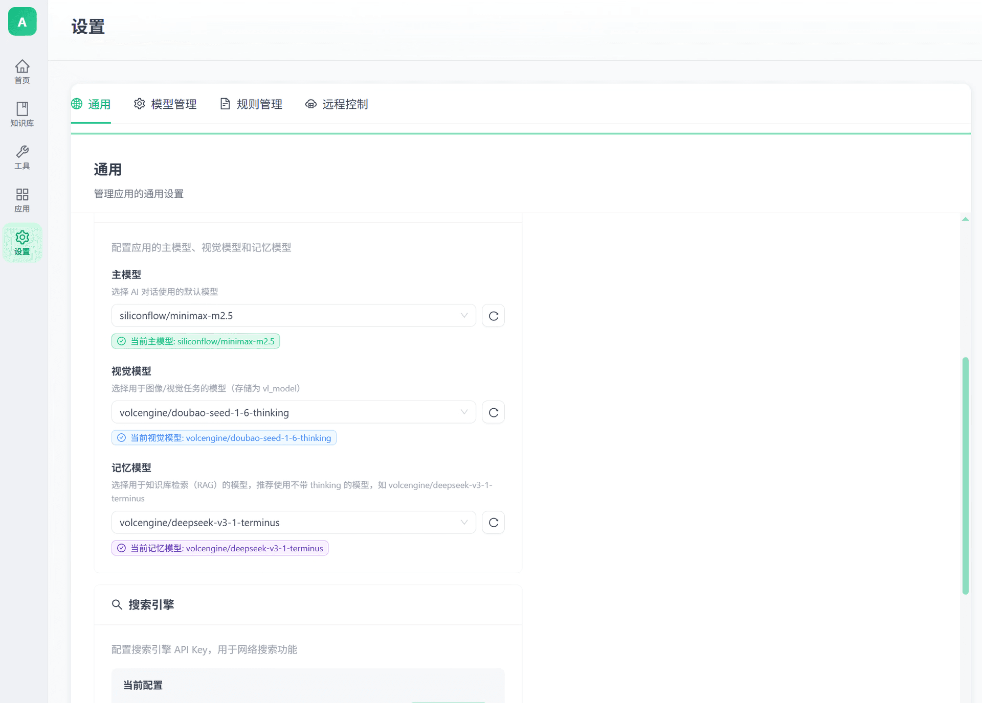
Task: Refresh the main model list
Action: tap(493, 316)
